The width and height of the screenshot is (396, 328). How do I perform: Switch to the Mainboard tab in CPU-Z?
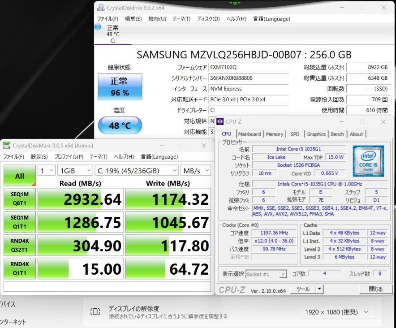tap(250, 134)
